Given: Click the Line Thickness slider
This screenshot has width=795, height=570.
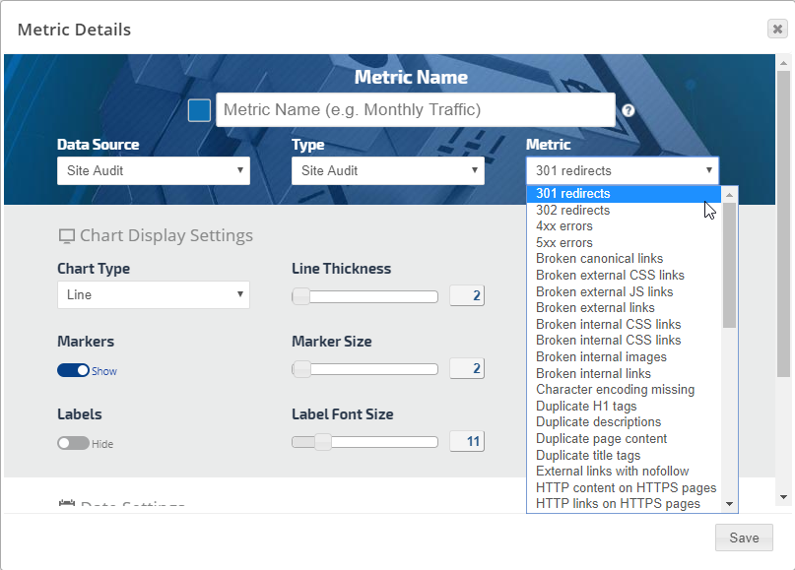Looking at the screenshot, I should point(364,296).
